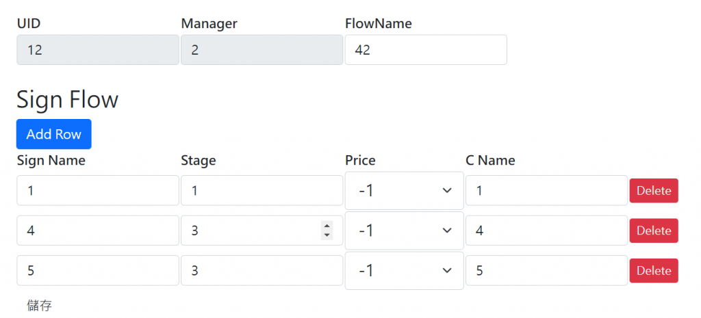Click the Sign Name field with value 5
701x318 pixels.
click(97, 271)
